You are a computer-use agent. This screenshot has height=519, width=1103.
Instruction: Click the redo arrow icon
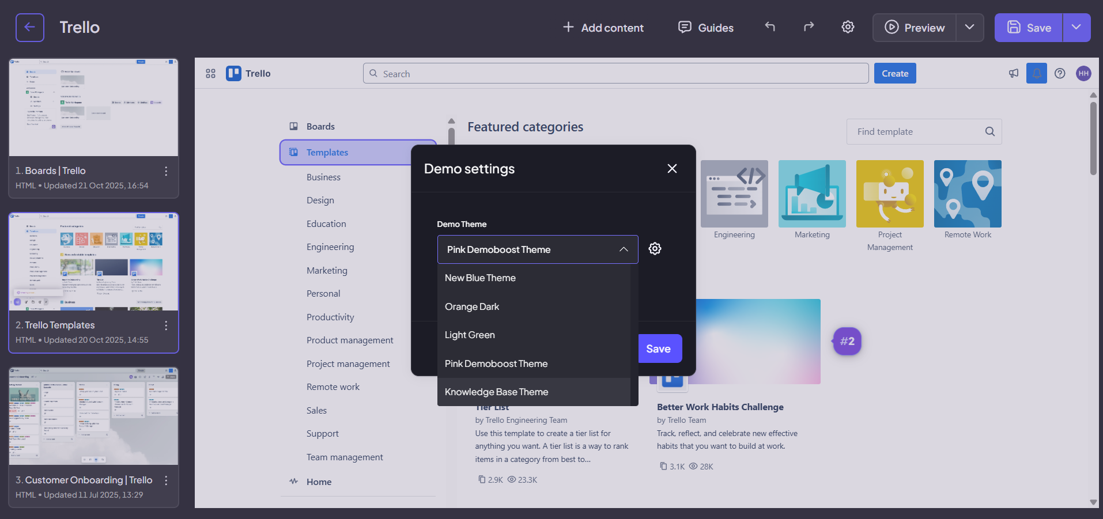pos(809,27)
